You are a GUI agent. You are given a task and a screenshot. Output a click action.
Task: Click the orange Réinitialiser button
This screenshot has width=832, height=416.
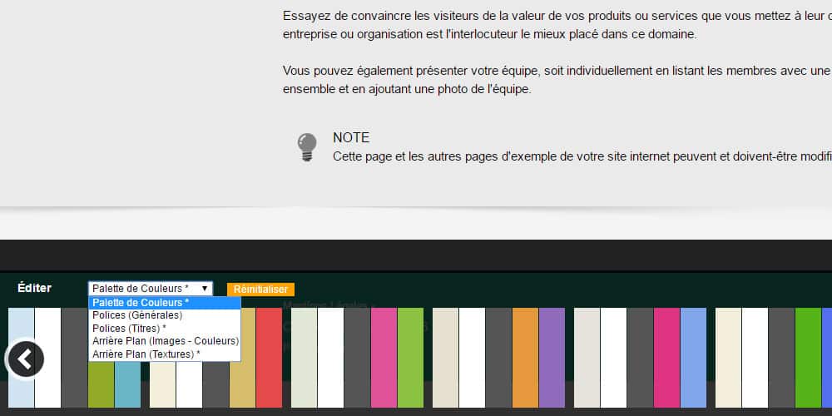pyautogui.click(x=260, y=290)
